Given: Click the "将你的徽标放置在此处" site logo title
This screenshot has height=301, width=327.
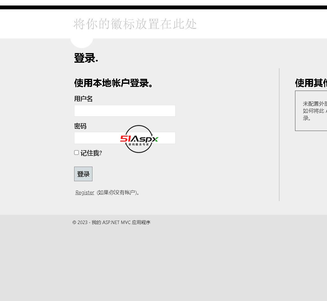Looking at the screenshot, I should pos(135,24).
